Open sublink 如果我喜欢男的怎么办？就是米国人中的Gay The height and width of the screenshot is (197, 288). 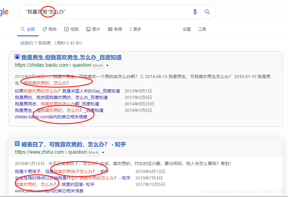click(x=67, y=91)
